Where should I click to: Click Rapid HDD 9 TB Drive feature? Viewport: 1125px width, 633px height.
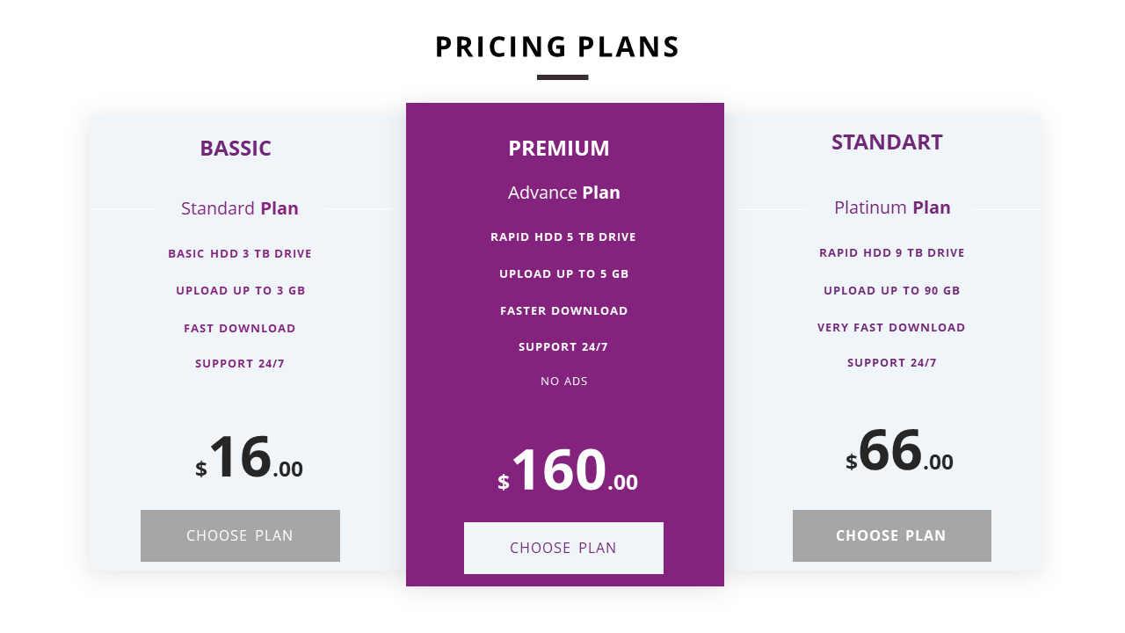892,252
